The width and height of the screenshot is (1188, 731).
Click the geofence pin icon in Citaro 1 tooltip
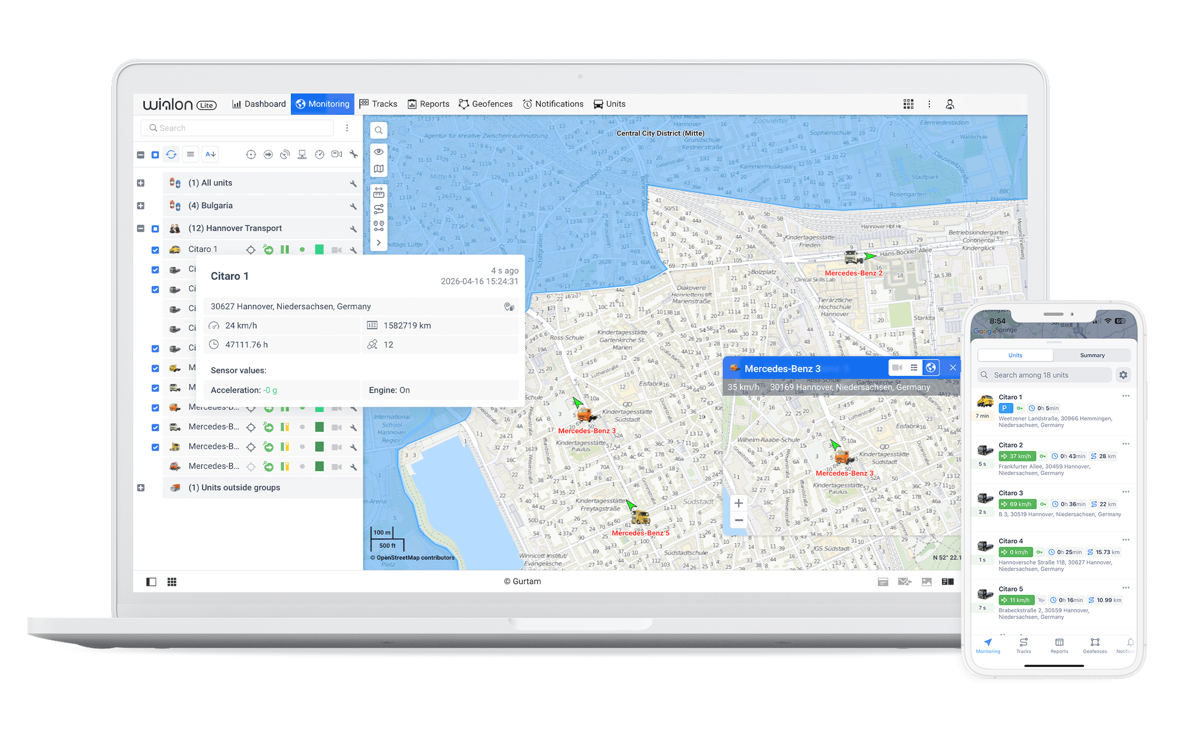pos(509,307)
